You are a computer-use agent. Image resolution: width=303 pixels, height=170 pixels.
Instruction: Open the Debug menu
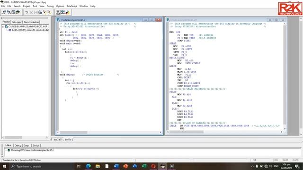[x=50, y=6]
